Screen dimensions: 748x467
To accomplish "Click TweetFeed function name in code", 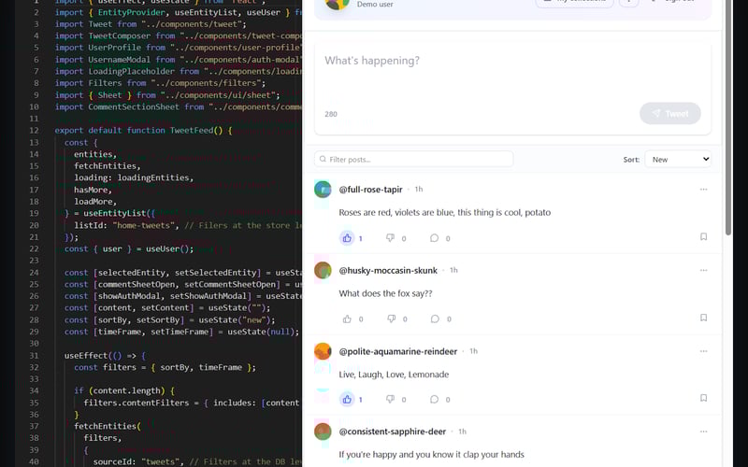I will click(x=192, y=131).
